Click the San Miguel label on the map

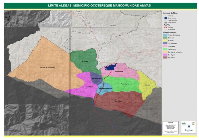pos(90,87)
